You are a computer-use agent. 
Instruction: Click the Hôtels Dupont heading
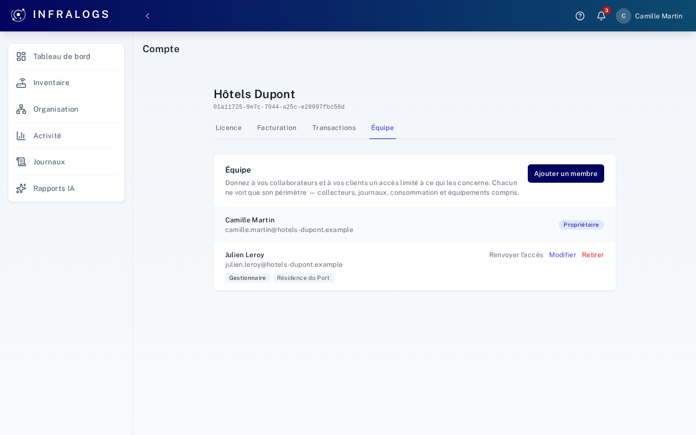tap(254, 94)
